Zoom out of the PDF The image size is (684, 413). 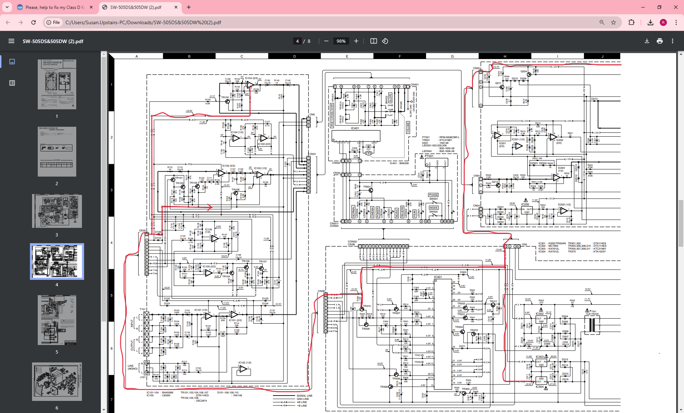pyautogui.click(x=326, y=41)
